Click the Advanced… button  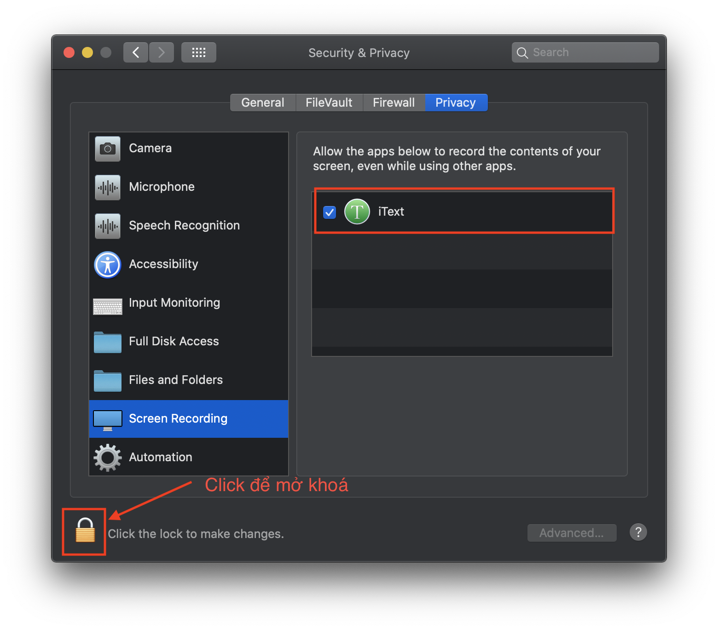click(571, 533)
